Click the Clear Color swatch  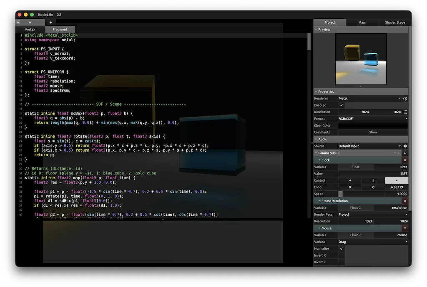tap(373, 126)
